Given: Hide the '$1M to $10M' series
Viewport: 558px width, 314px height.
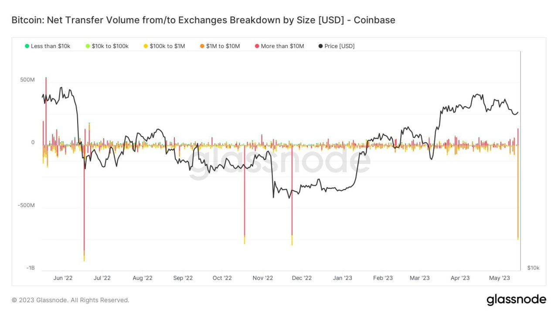Looking at the screenshot, I should click(220, 46).
